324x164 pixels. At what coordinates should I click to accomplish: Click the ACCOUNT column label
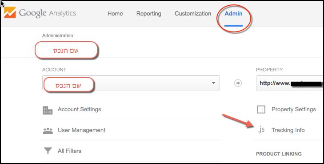[x=54, y=70]
